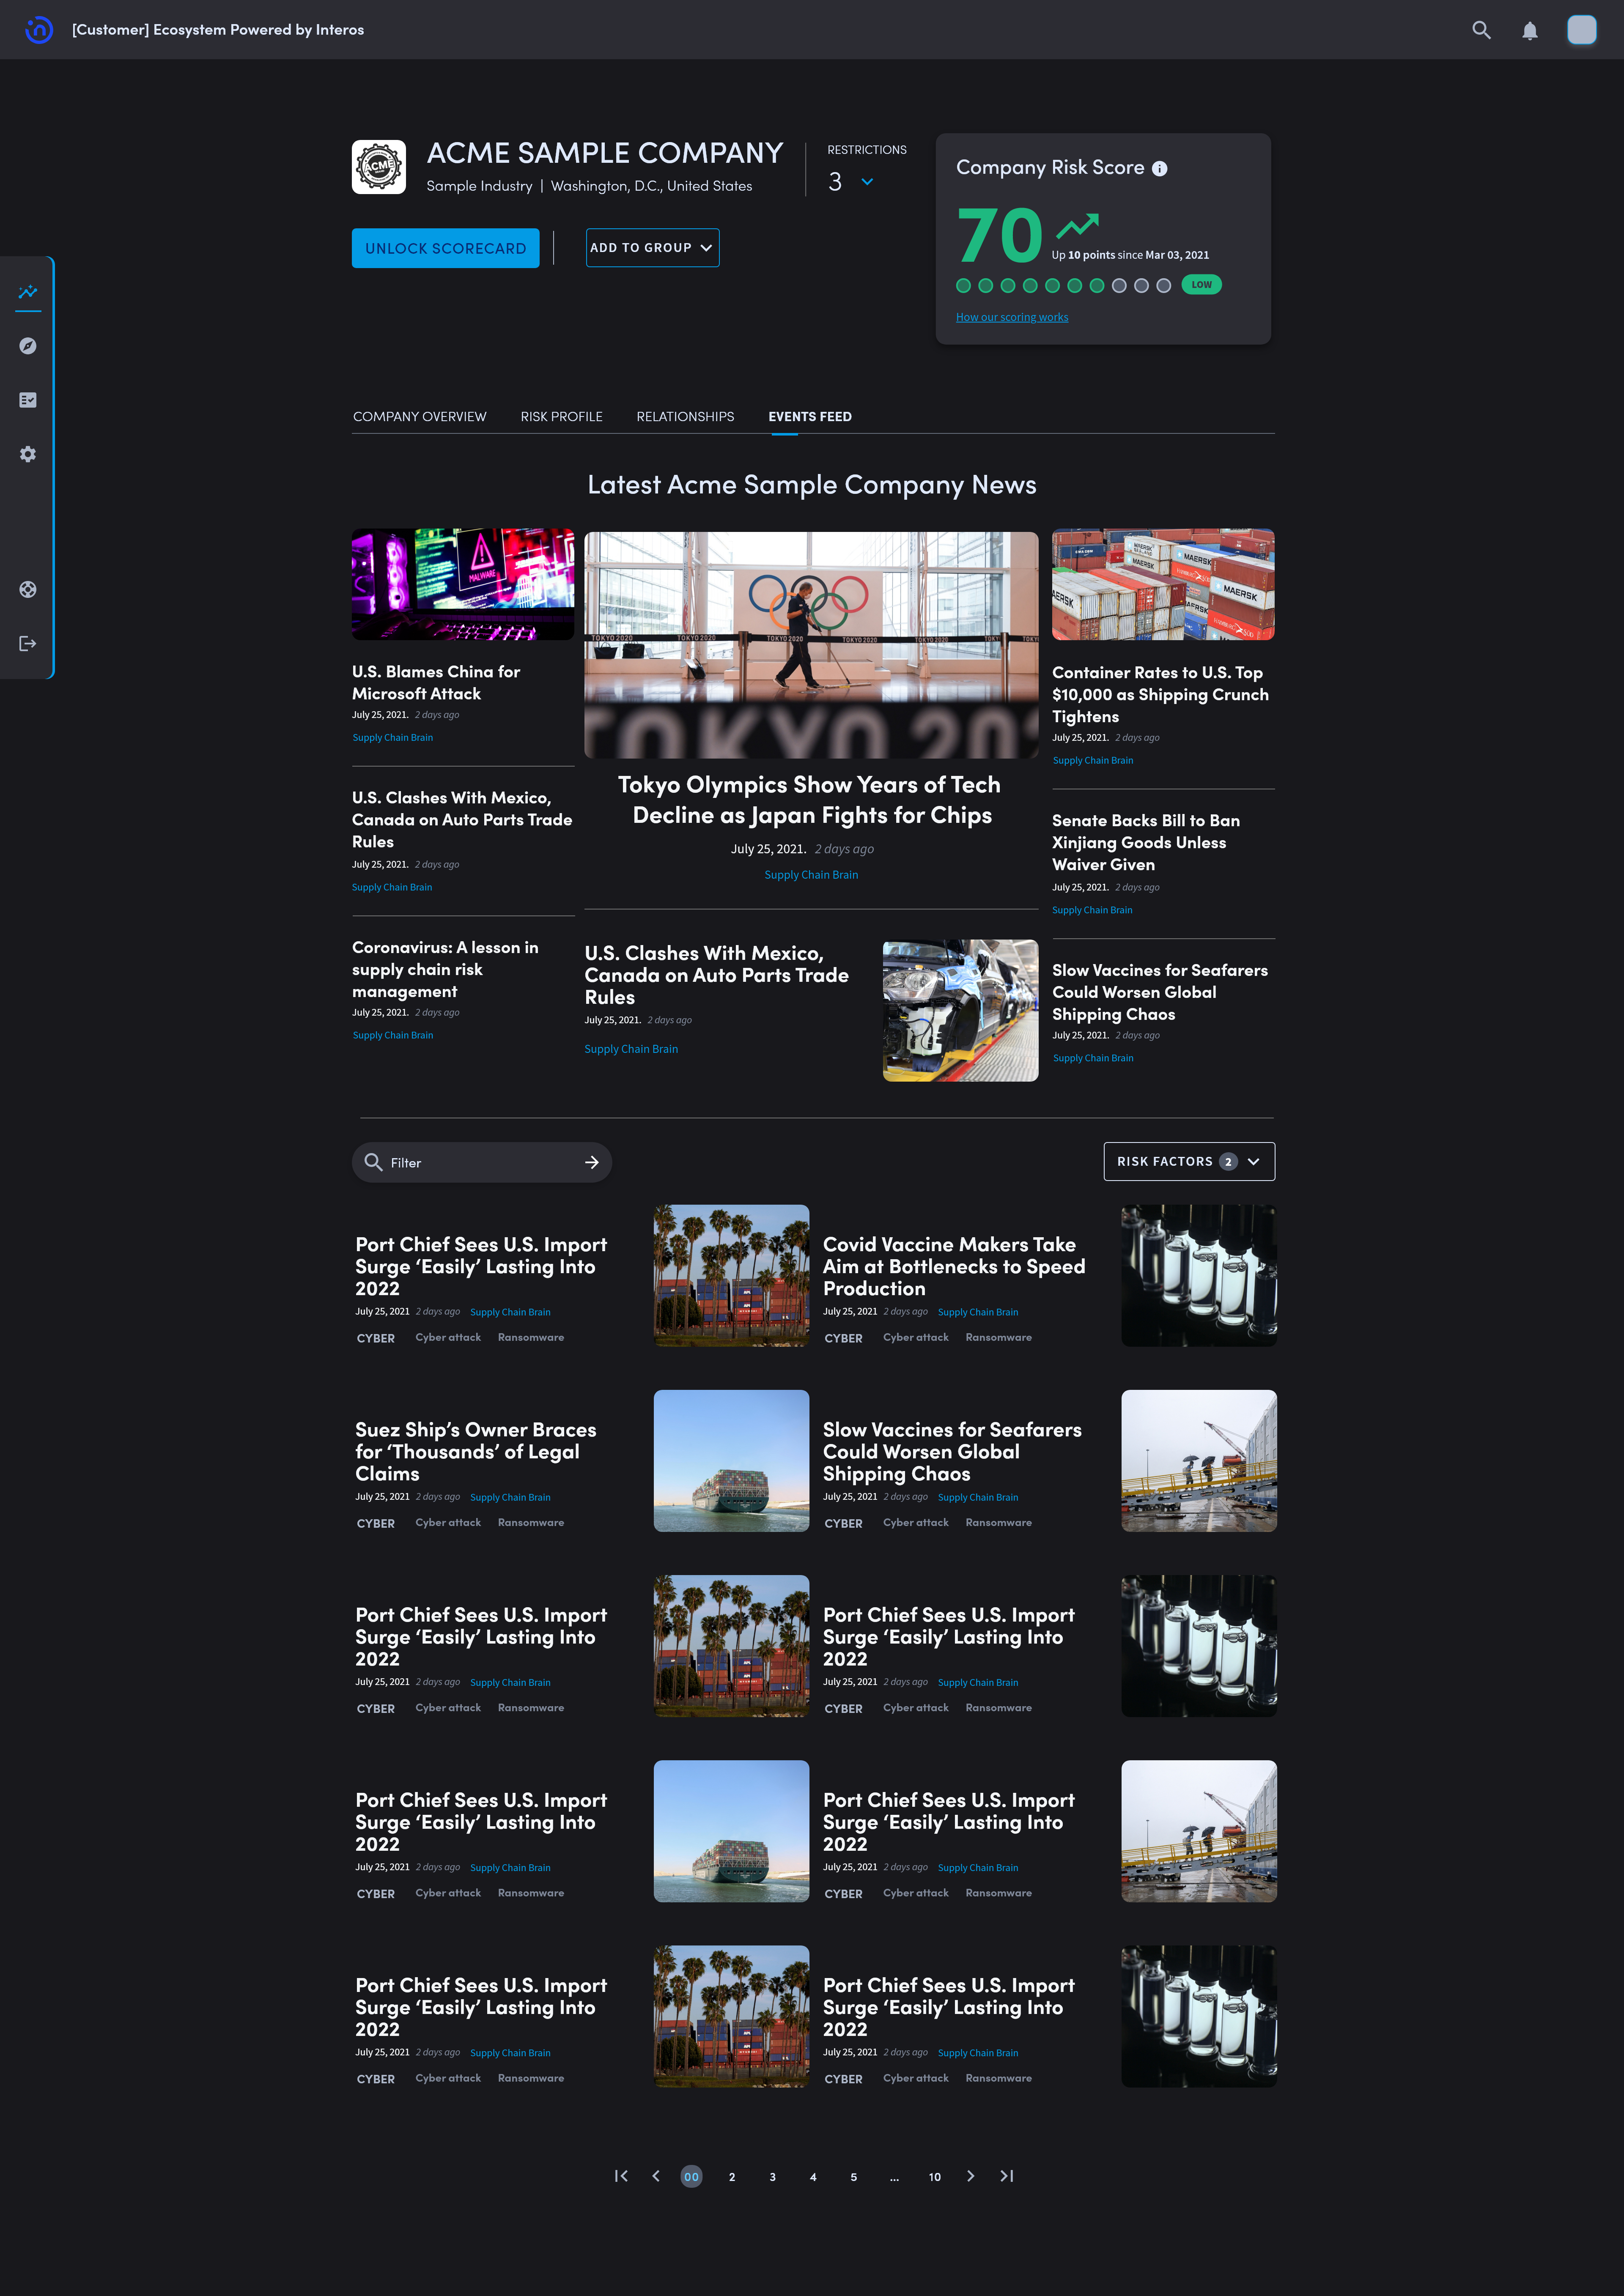Click the logout sidebar icon
This screenshot has height=2296, width=1624.
(28, 643)
